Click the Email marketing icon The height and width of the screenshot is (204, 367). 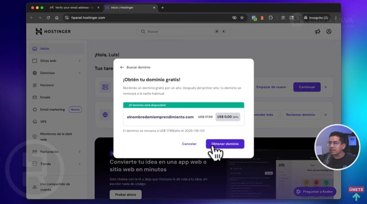(35, 110)
